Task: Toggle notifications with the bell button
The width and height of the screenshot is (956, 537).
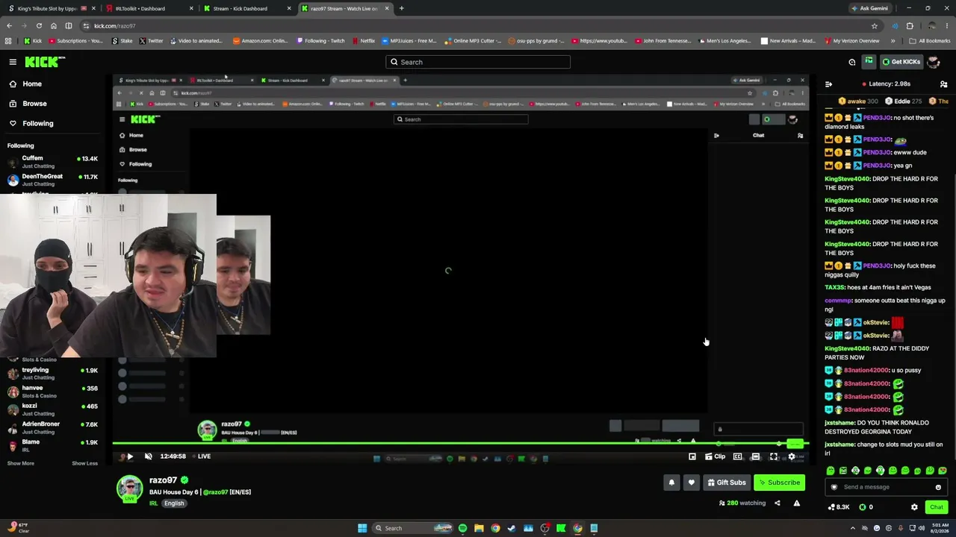Action: click(671, 483)
